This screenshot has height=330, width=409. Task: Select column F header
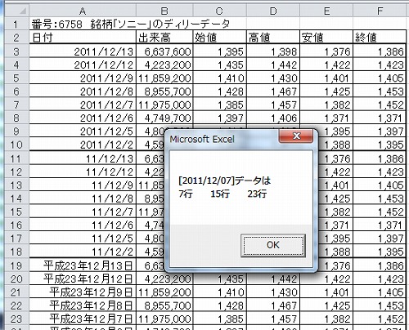point(380,11)
